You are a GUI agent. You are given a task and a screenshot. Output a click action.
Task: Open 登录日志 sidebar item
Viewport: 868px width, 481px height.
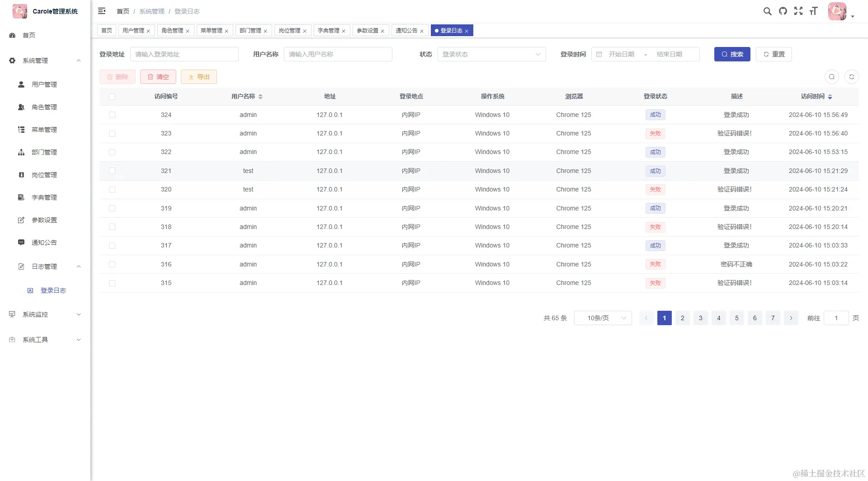[45, 290]
